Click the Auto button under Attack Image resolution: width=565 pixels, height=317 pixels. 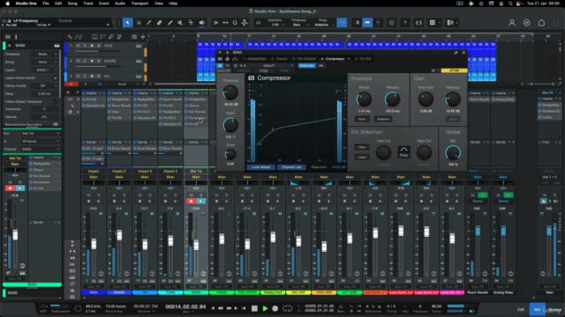click(362, 119)
